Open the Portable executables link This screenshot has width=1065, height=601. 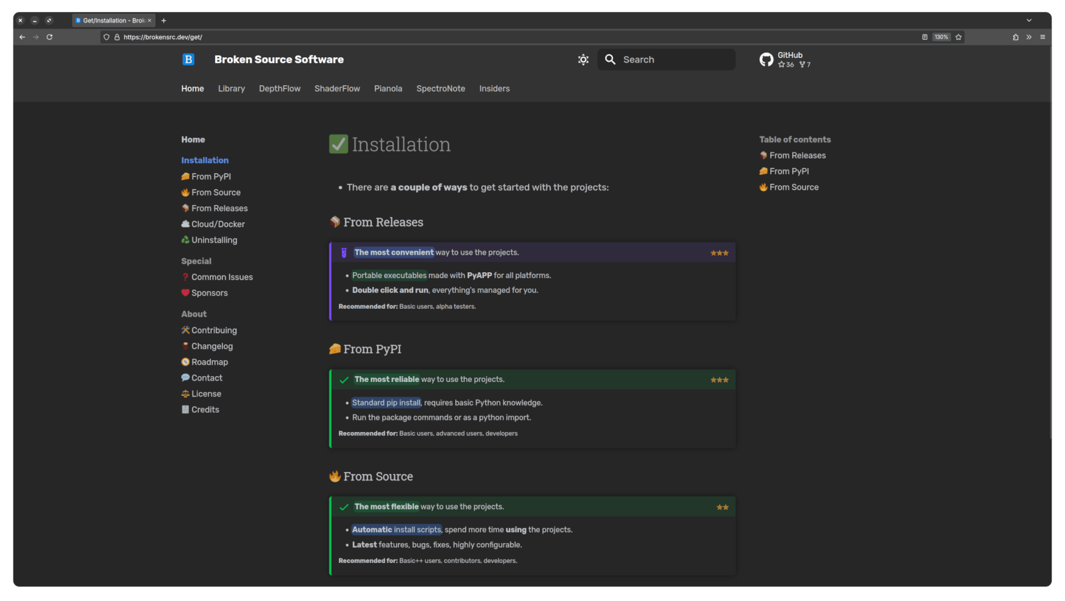point(389,276)
